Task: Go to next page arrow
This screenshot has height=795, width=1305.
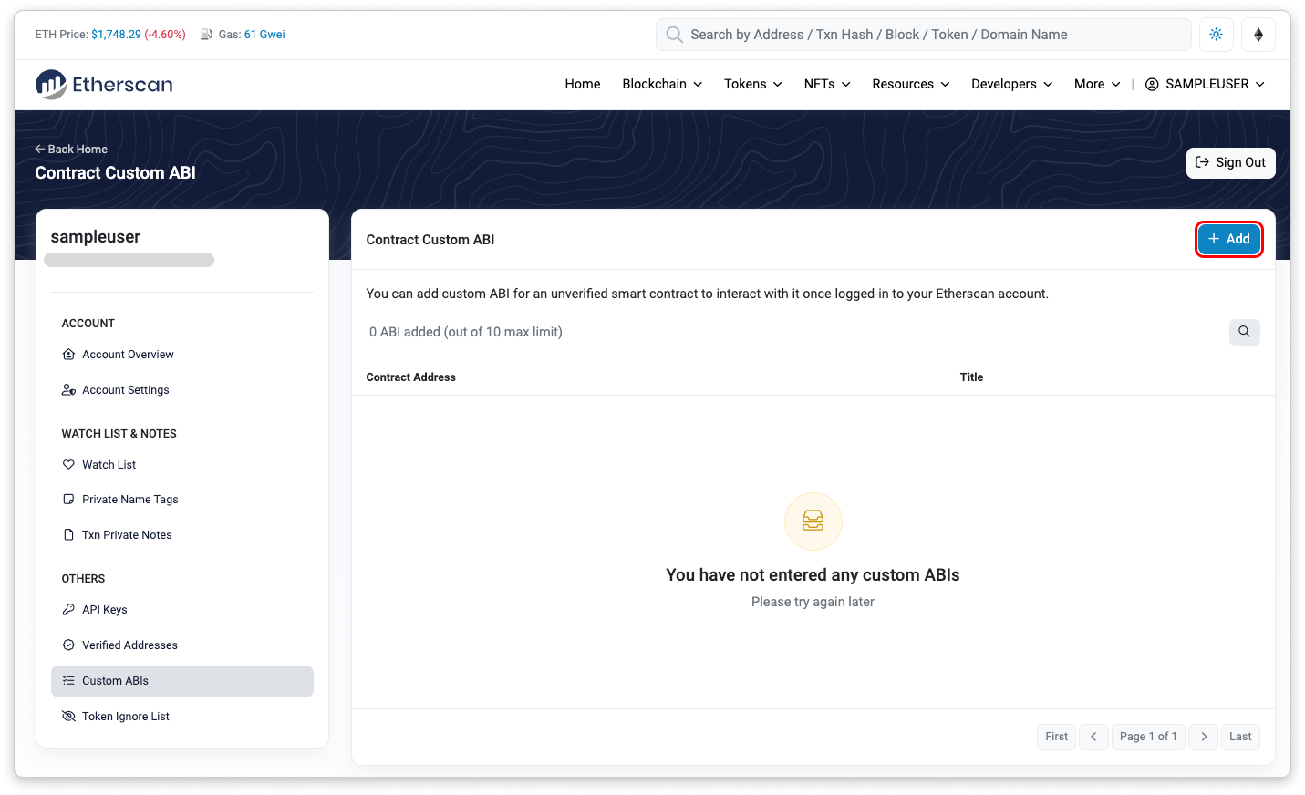Action: click(1204, 737)
